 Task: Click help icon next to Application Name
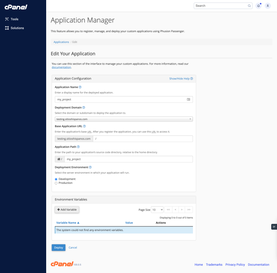coord(80,87)
